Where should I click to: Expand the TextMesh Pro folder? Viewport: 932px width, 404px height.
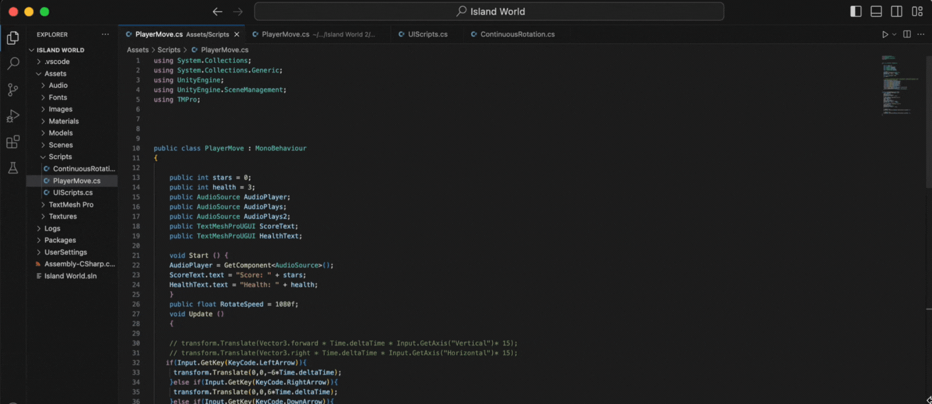(72, 205)
